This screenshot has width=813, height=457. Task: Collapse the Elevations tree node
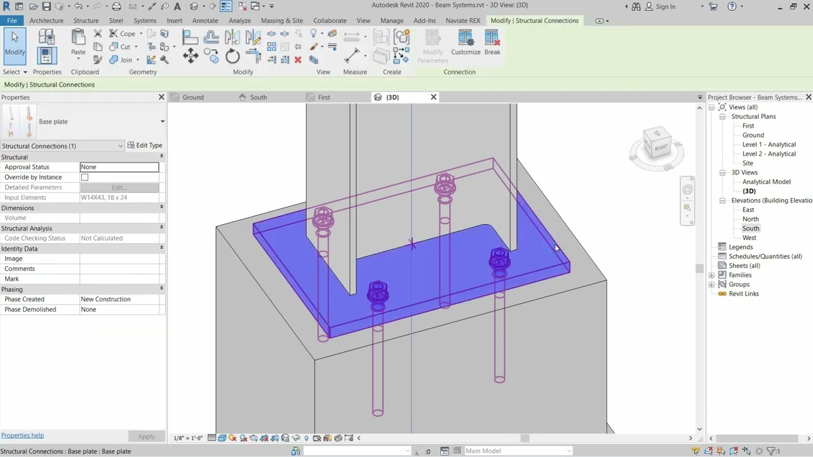tap(722, 201)
